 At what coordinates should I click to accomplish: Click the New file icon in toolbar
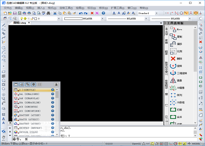[x=5, y=13]
